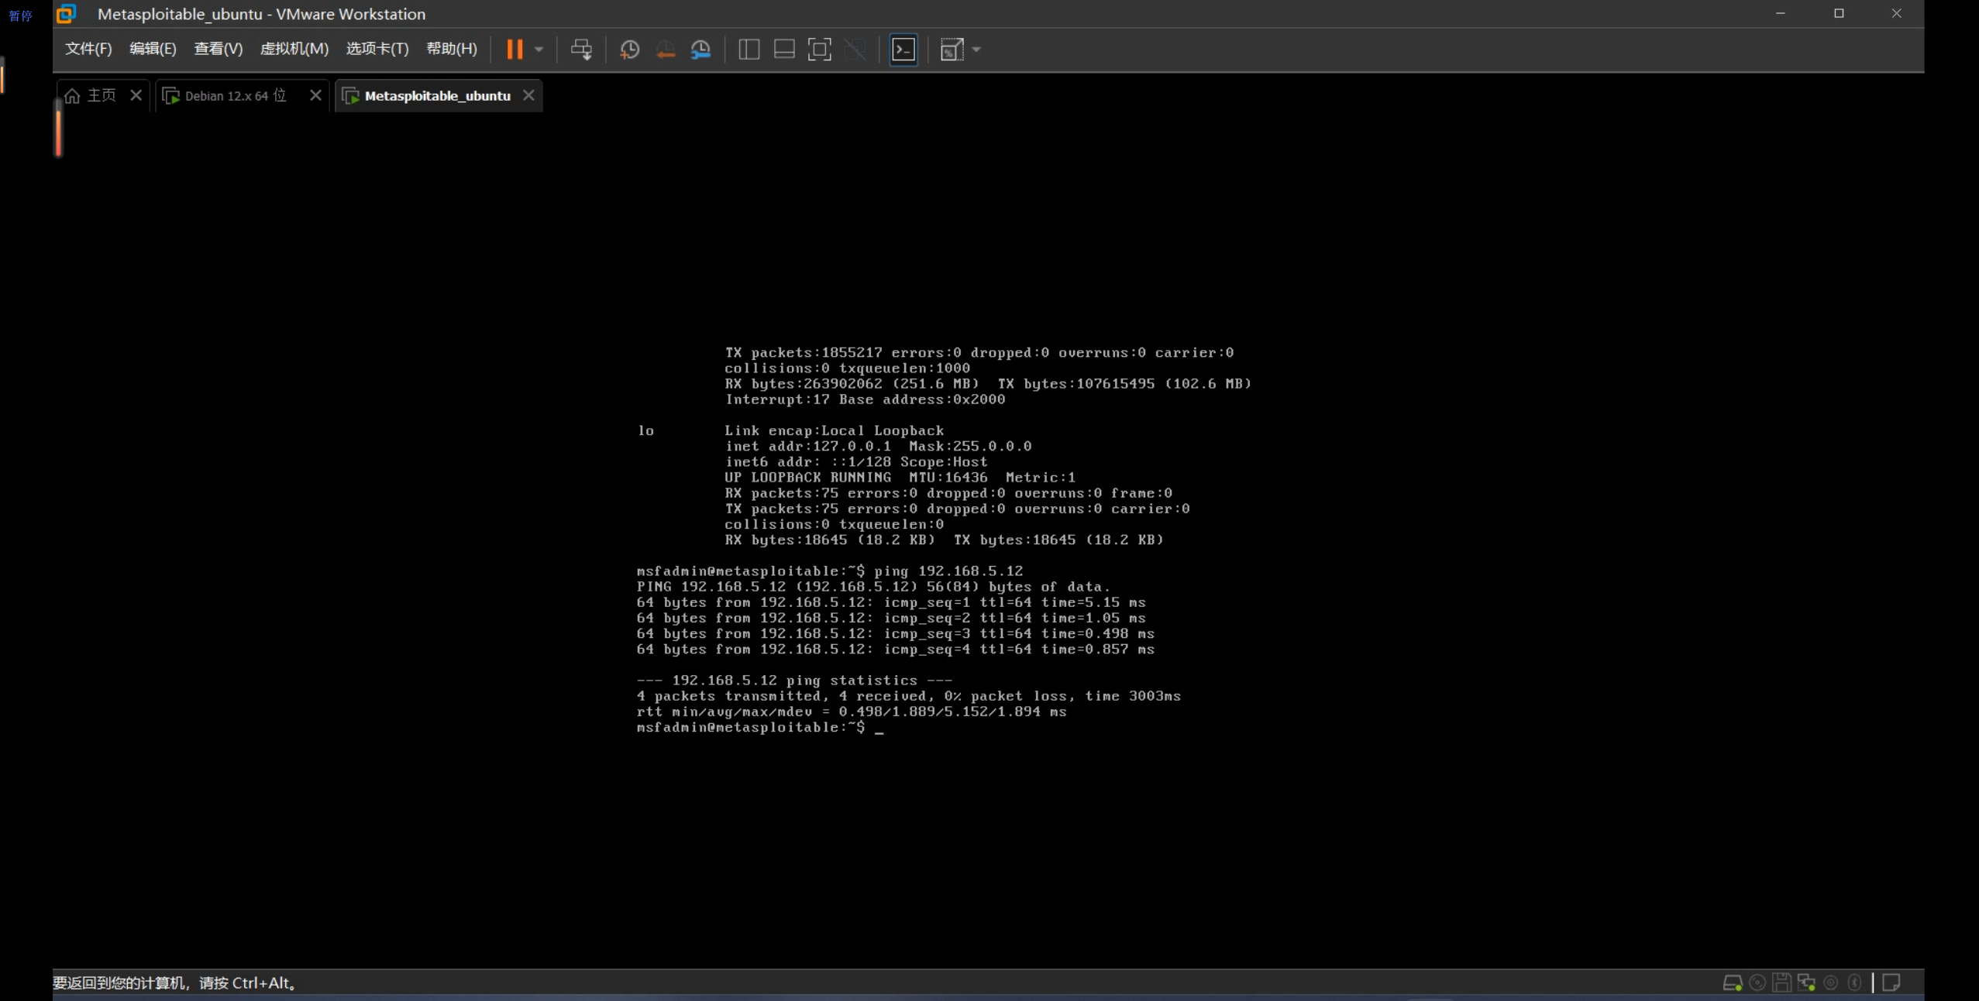Toggle the thumbnail bar at bottom
Image resolution: width=1979 pixels, height=1001 pixels.
pos(784,50)
